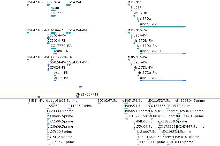The height and width of the screenshot is (146, 220).
Task: Click protein Mst57Dc-PA
Action: [138, 57]
